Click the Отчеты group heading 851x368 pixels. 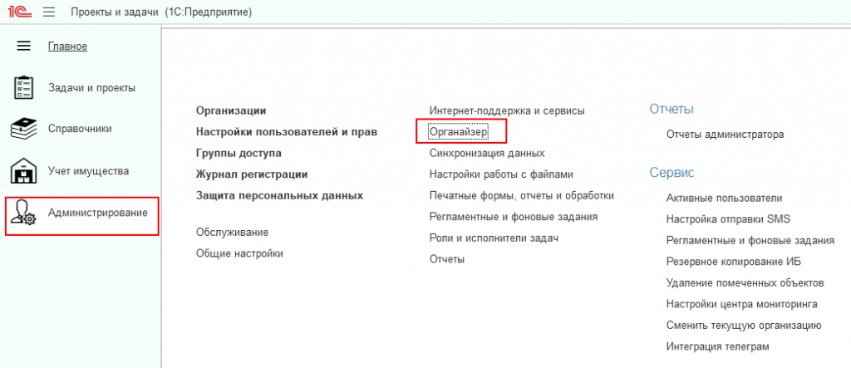point(671,109)
